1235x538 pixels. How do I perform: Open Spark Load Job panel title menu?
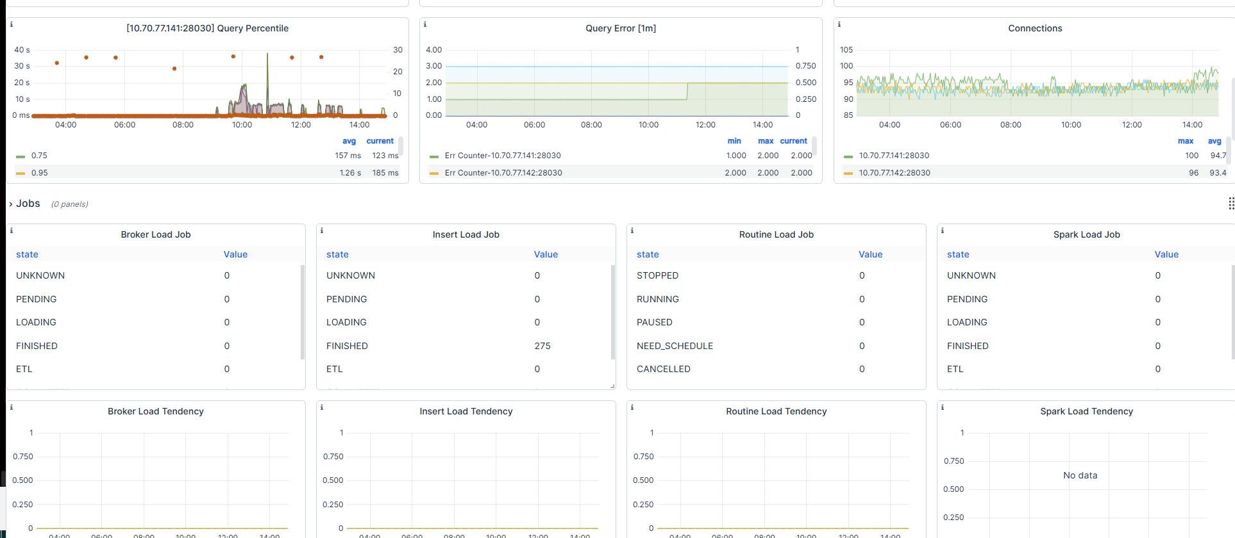[1087, 234]
